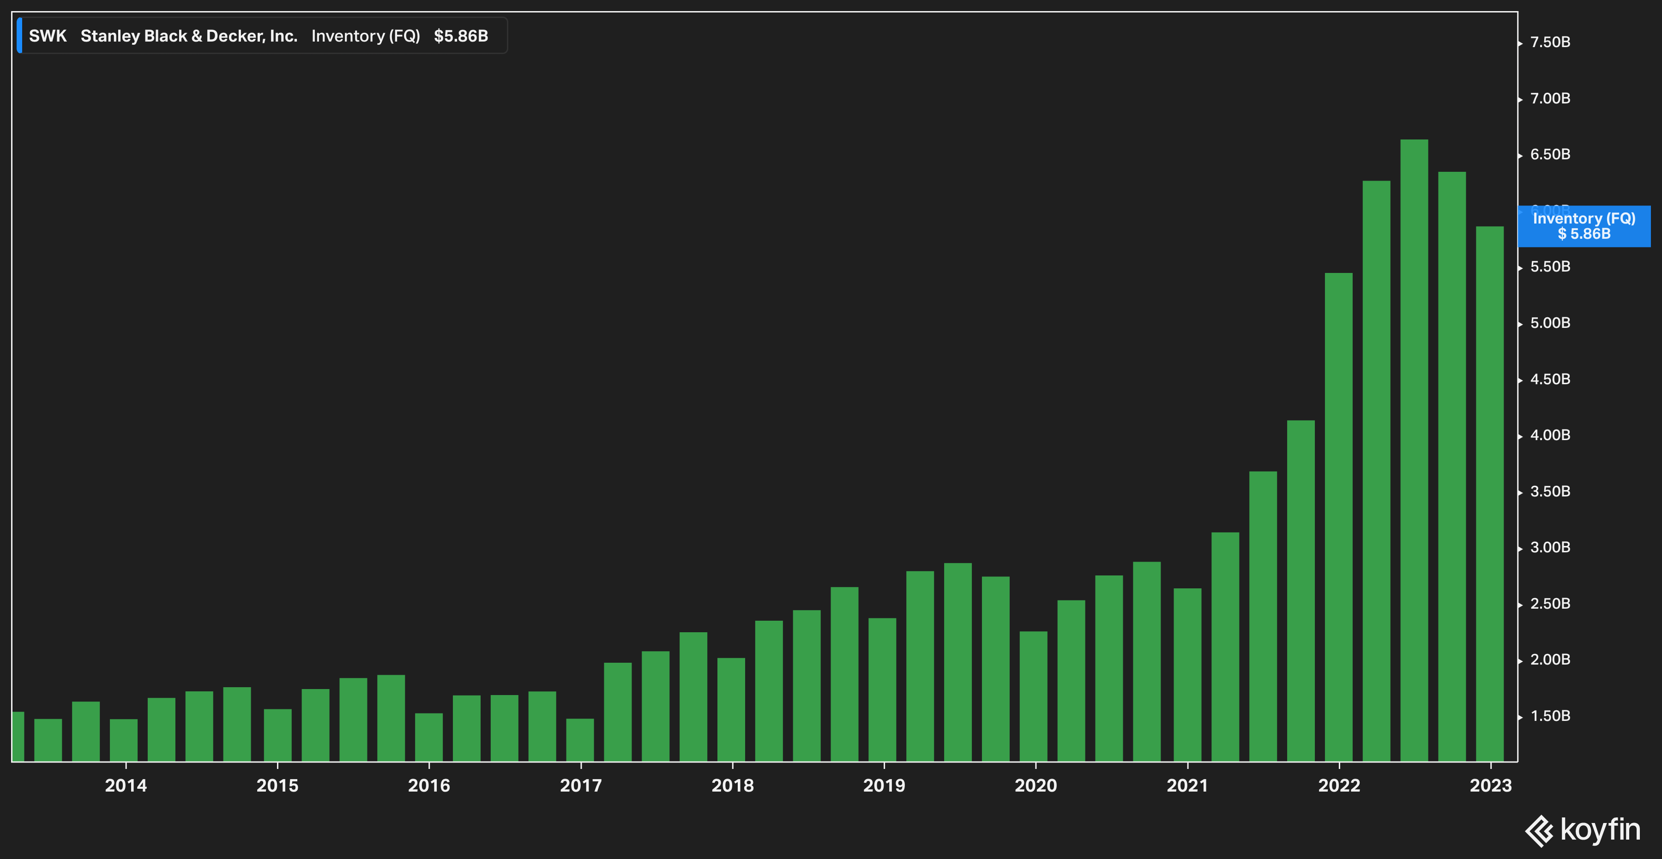Screen dimensions: 1662x859
Task: Click the bar at the 2020 tick
Action: click(x=1034, y=696)
